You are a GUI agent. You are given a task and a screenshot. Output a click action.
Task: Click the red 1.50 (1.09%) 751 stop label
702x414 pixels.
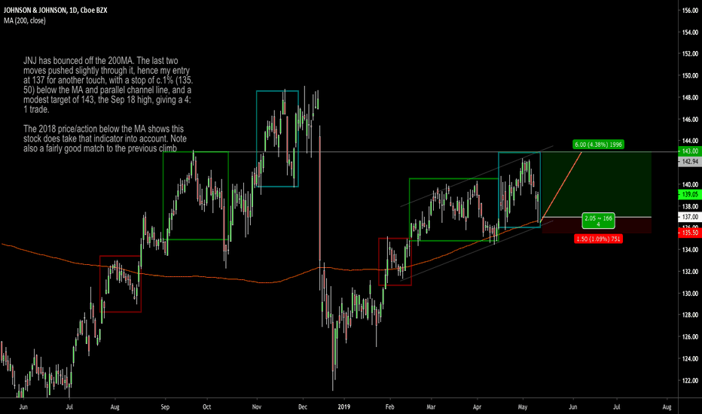(x=598, y=239)
